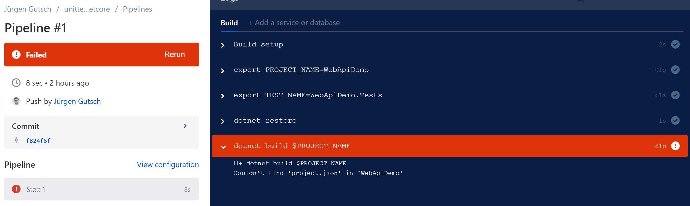Open commit f824f6f link

point(38,141)
